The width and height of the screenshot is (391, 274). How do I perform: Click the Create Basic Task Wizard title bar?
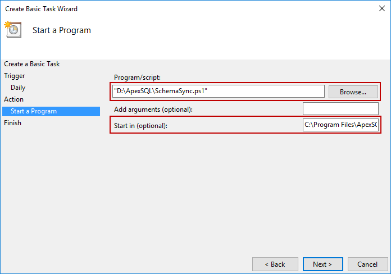pos(169,9)
